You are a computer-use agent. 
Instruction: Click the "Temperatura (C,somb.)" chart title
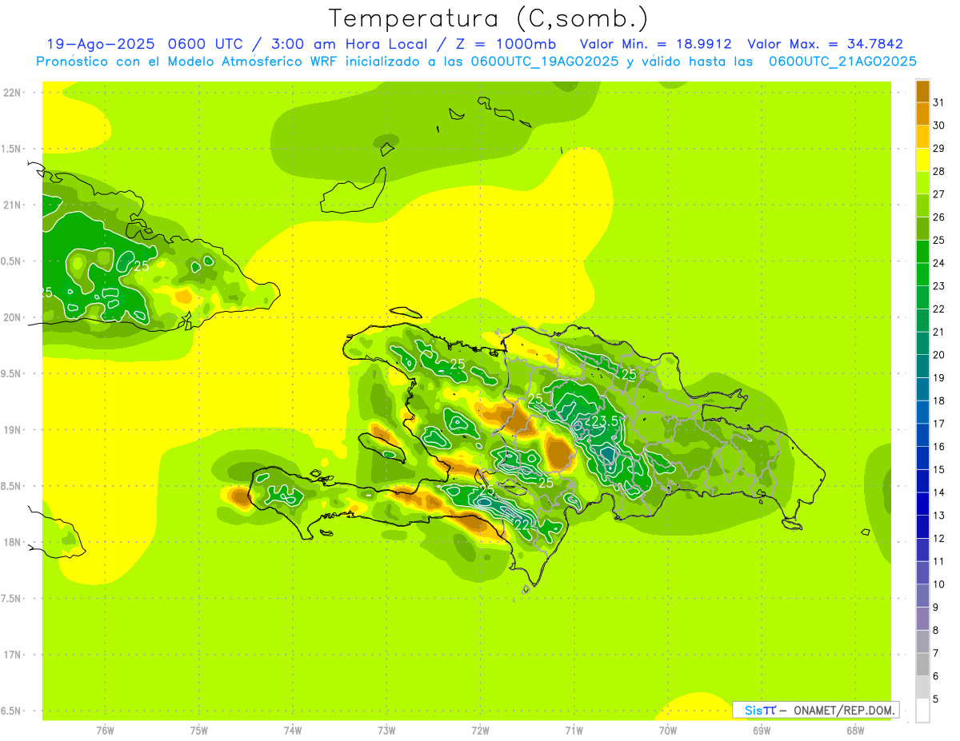coord(488,18)
